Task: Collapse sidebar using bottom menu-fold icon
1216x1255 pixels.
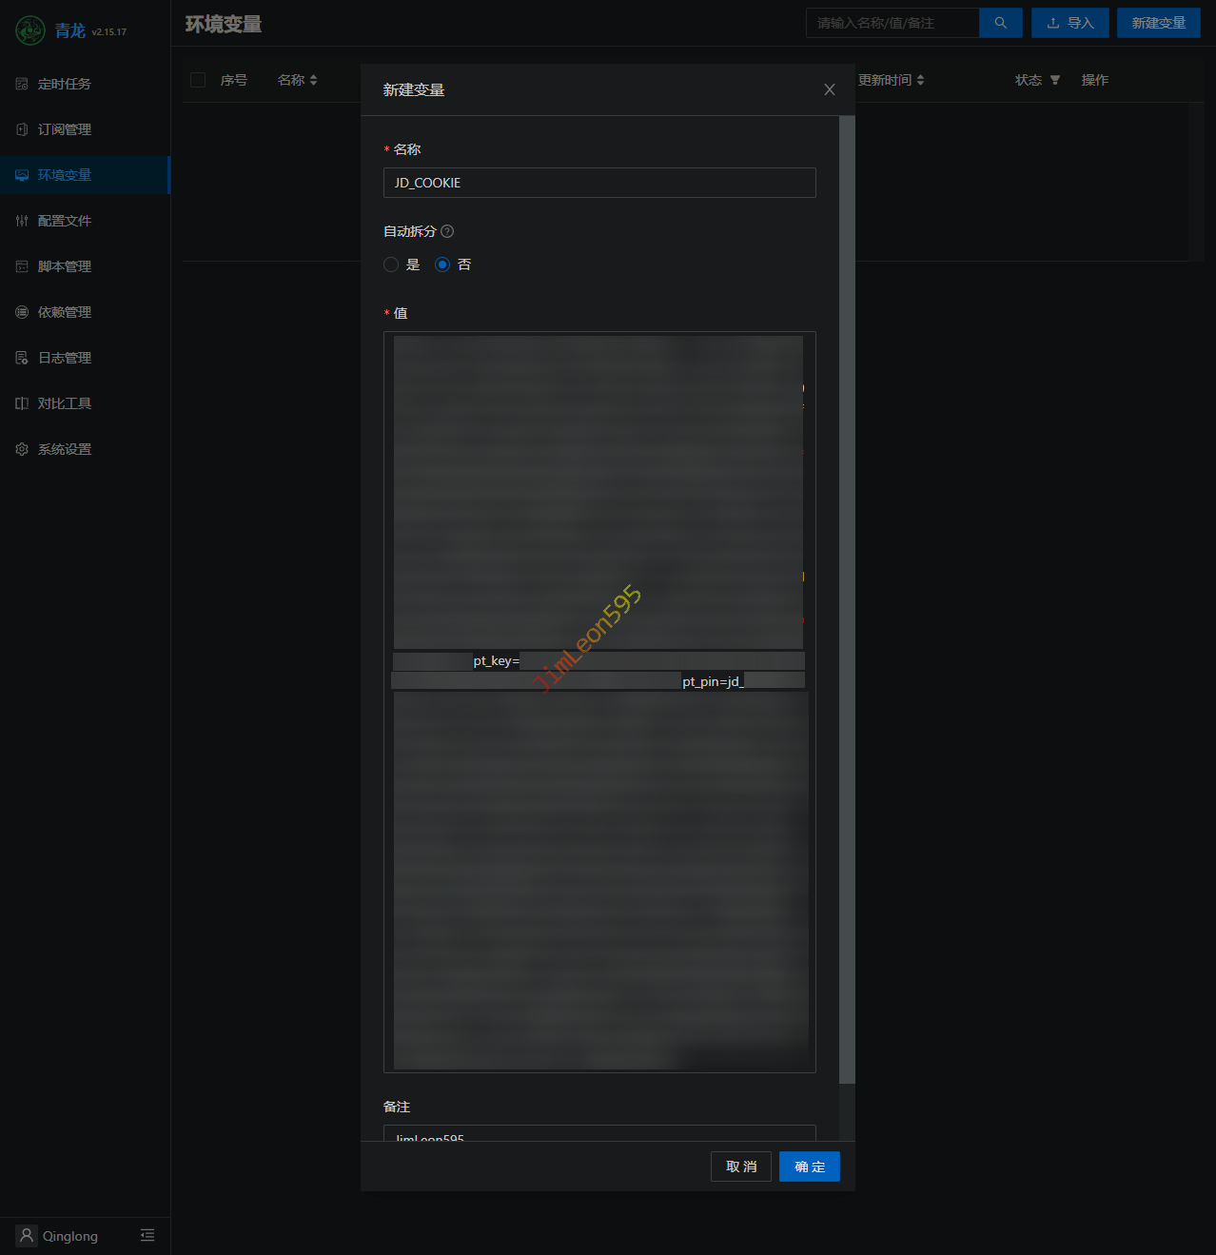Action: [x=147, y=1235]
